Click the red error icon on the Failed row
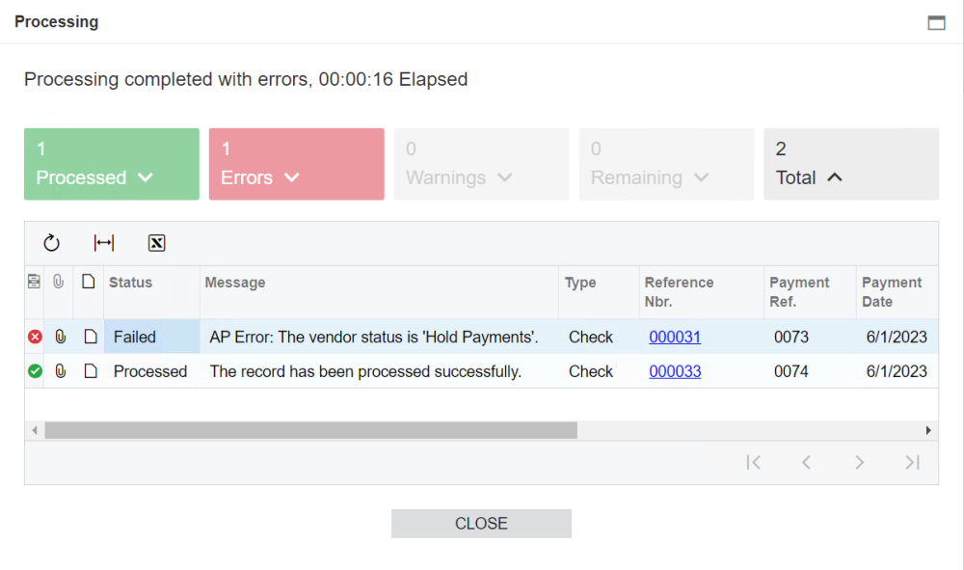The height and width of the screenshot is (570, 964). click(x=35, y=337)
